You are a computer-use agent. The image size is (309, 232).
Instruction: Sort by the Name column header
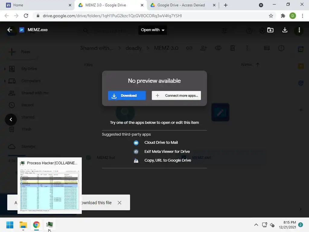[246, 65]
